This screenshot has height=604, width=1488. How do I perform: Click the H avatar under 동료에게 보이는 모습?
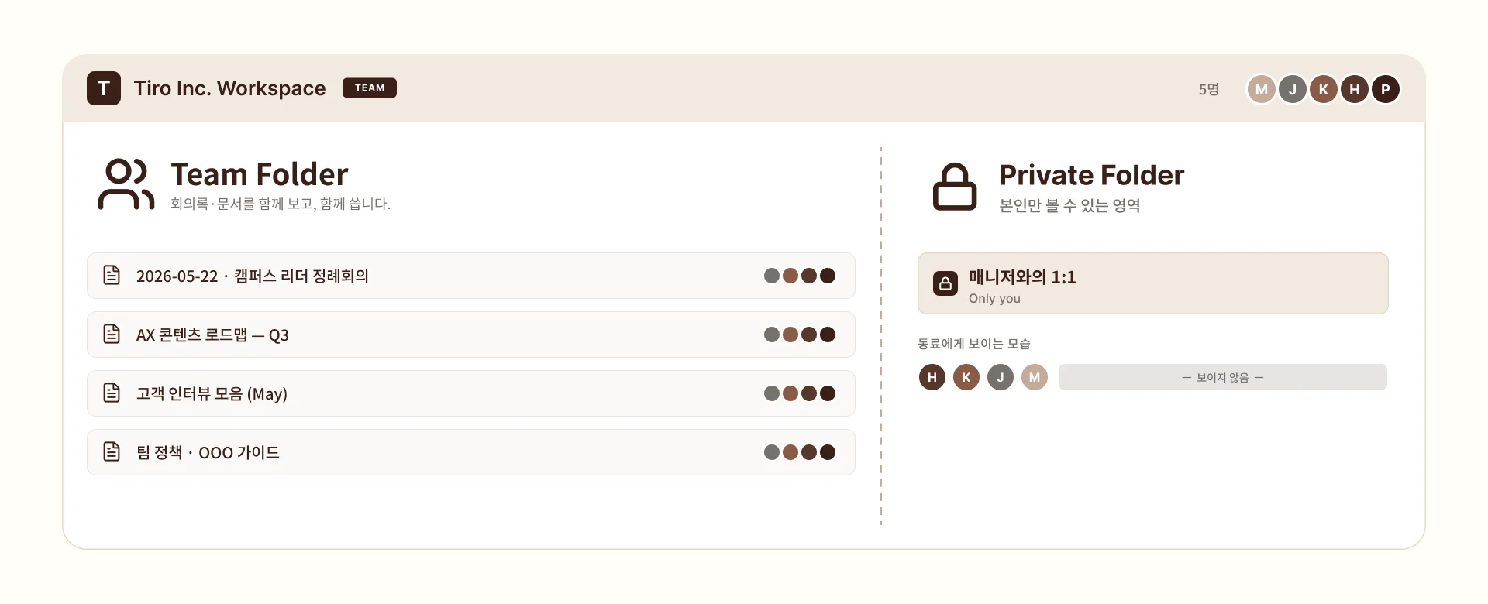pos(932,377)
